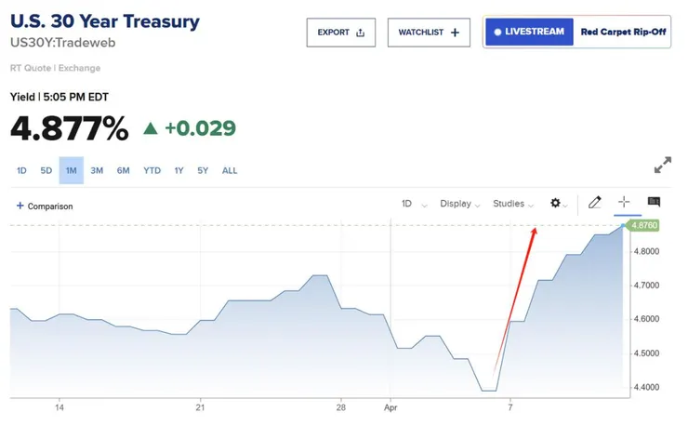Expand the Display dropdown

click(x=460, y=204)
